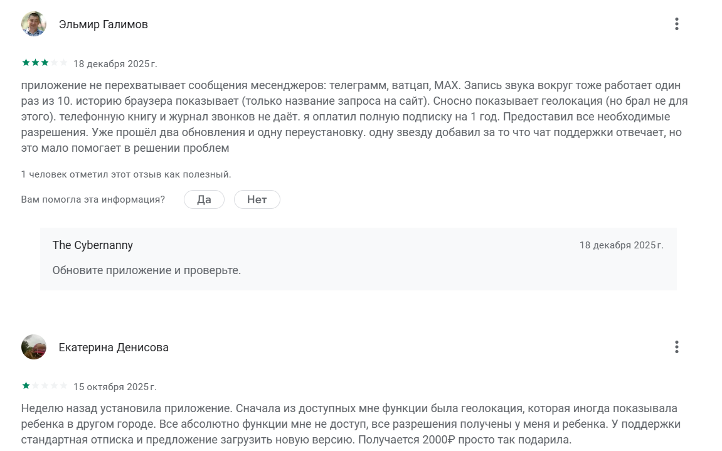
Task: Mark Эльмир's review as helpful with Да
Action: pos(204,199)
